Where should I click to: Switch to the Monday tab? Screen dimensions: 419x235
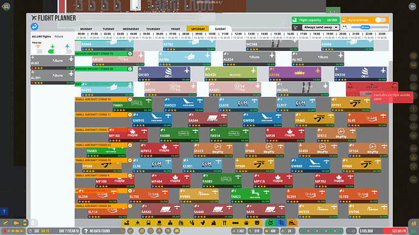(86, 29)
